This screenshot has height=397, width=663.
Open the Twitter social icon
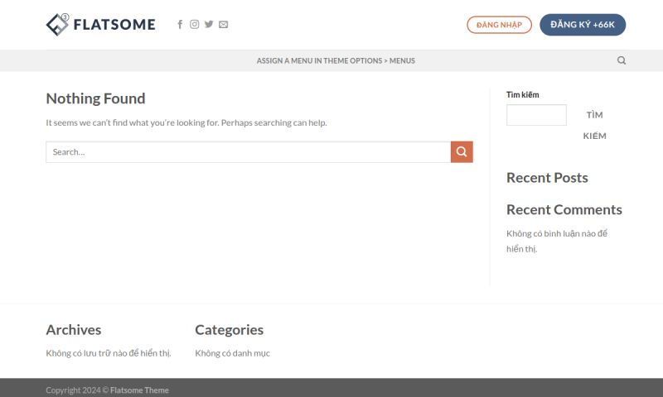[x=209, y=25]
